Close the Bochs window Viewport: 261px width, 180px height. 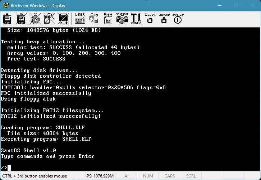(x=252, y=5)
